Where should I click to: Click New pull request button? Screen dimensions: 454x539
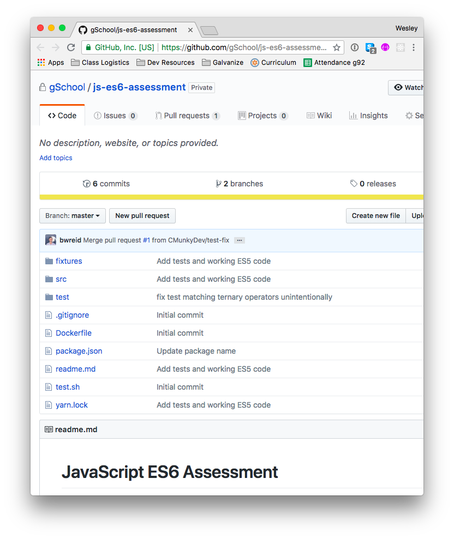coord(142,216)
